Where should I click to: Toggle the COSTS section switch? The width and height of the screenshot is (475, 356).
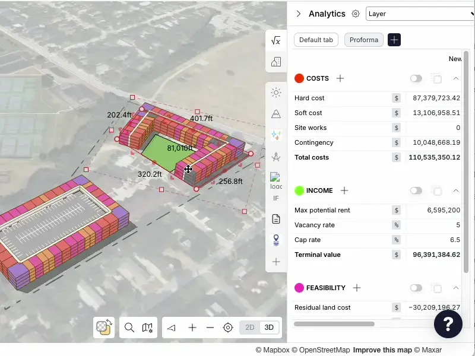coord(416,78)
